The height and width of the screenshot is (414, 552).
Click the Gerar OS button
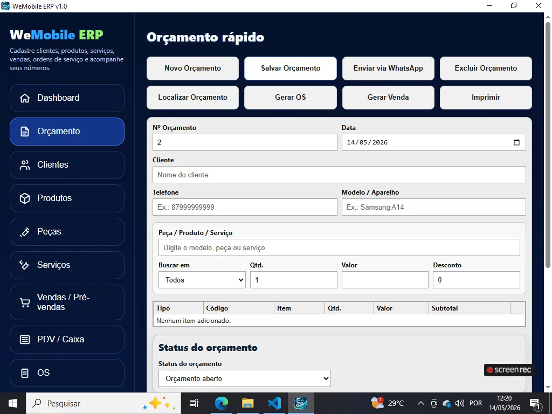pyautogui.click(x=291, y=98)
